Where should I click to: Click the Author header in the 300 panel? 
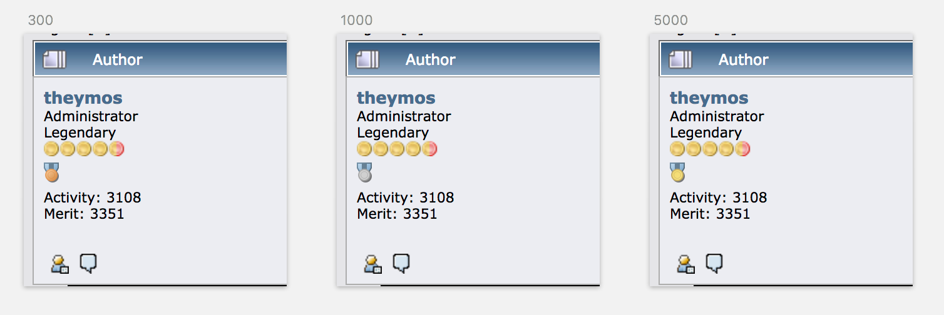[118, 59]
